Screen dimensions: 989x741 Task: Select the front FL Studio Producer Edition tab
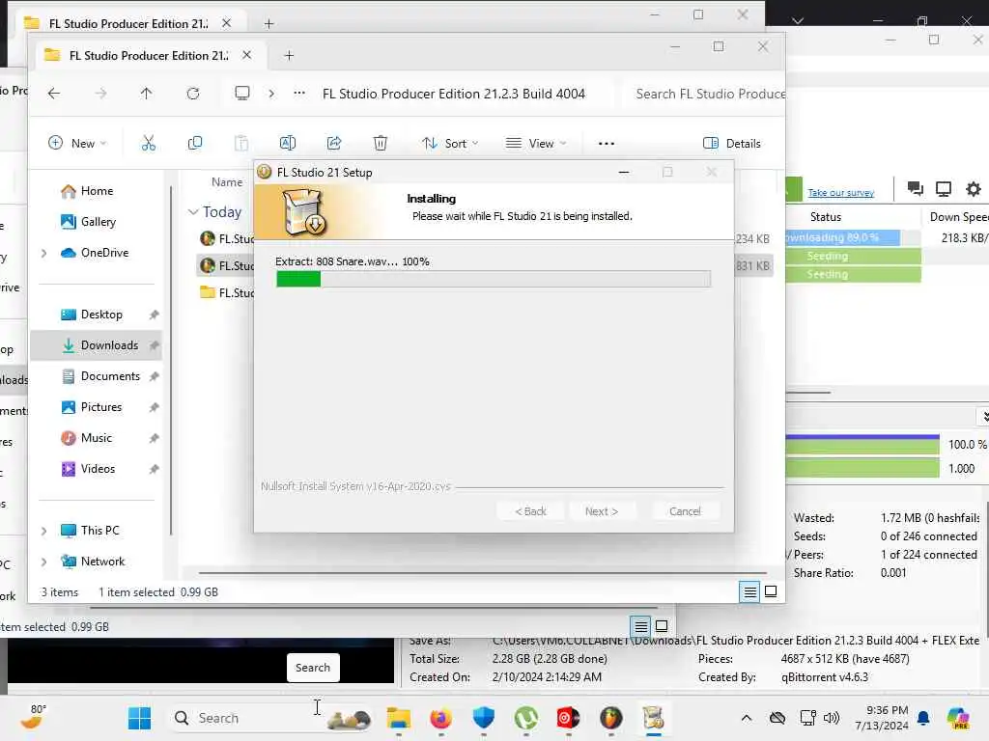pyautogui.click(x=148, y=55)
